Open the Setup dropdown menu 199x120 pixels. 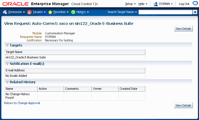click(130, 4)
